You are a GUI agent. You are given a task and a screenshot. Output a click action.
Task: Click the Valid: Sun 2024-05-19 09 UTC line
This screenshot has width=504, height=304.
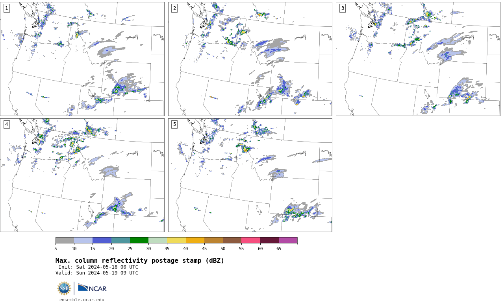pyautogui.click(x=97, y=273)
